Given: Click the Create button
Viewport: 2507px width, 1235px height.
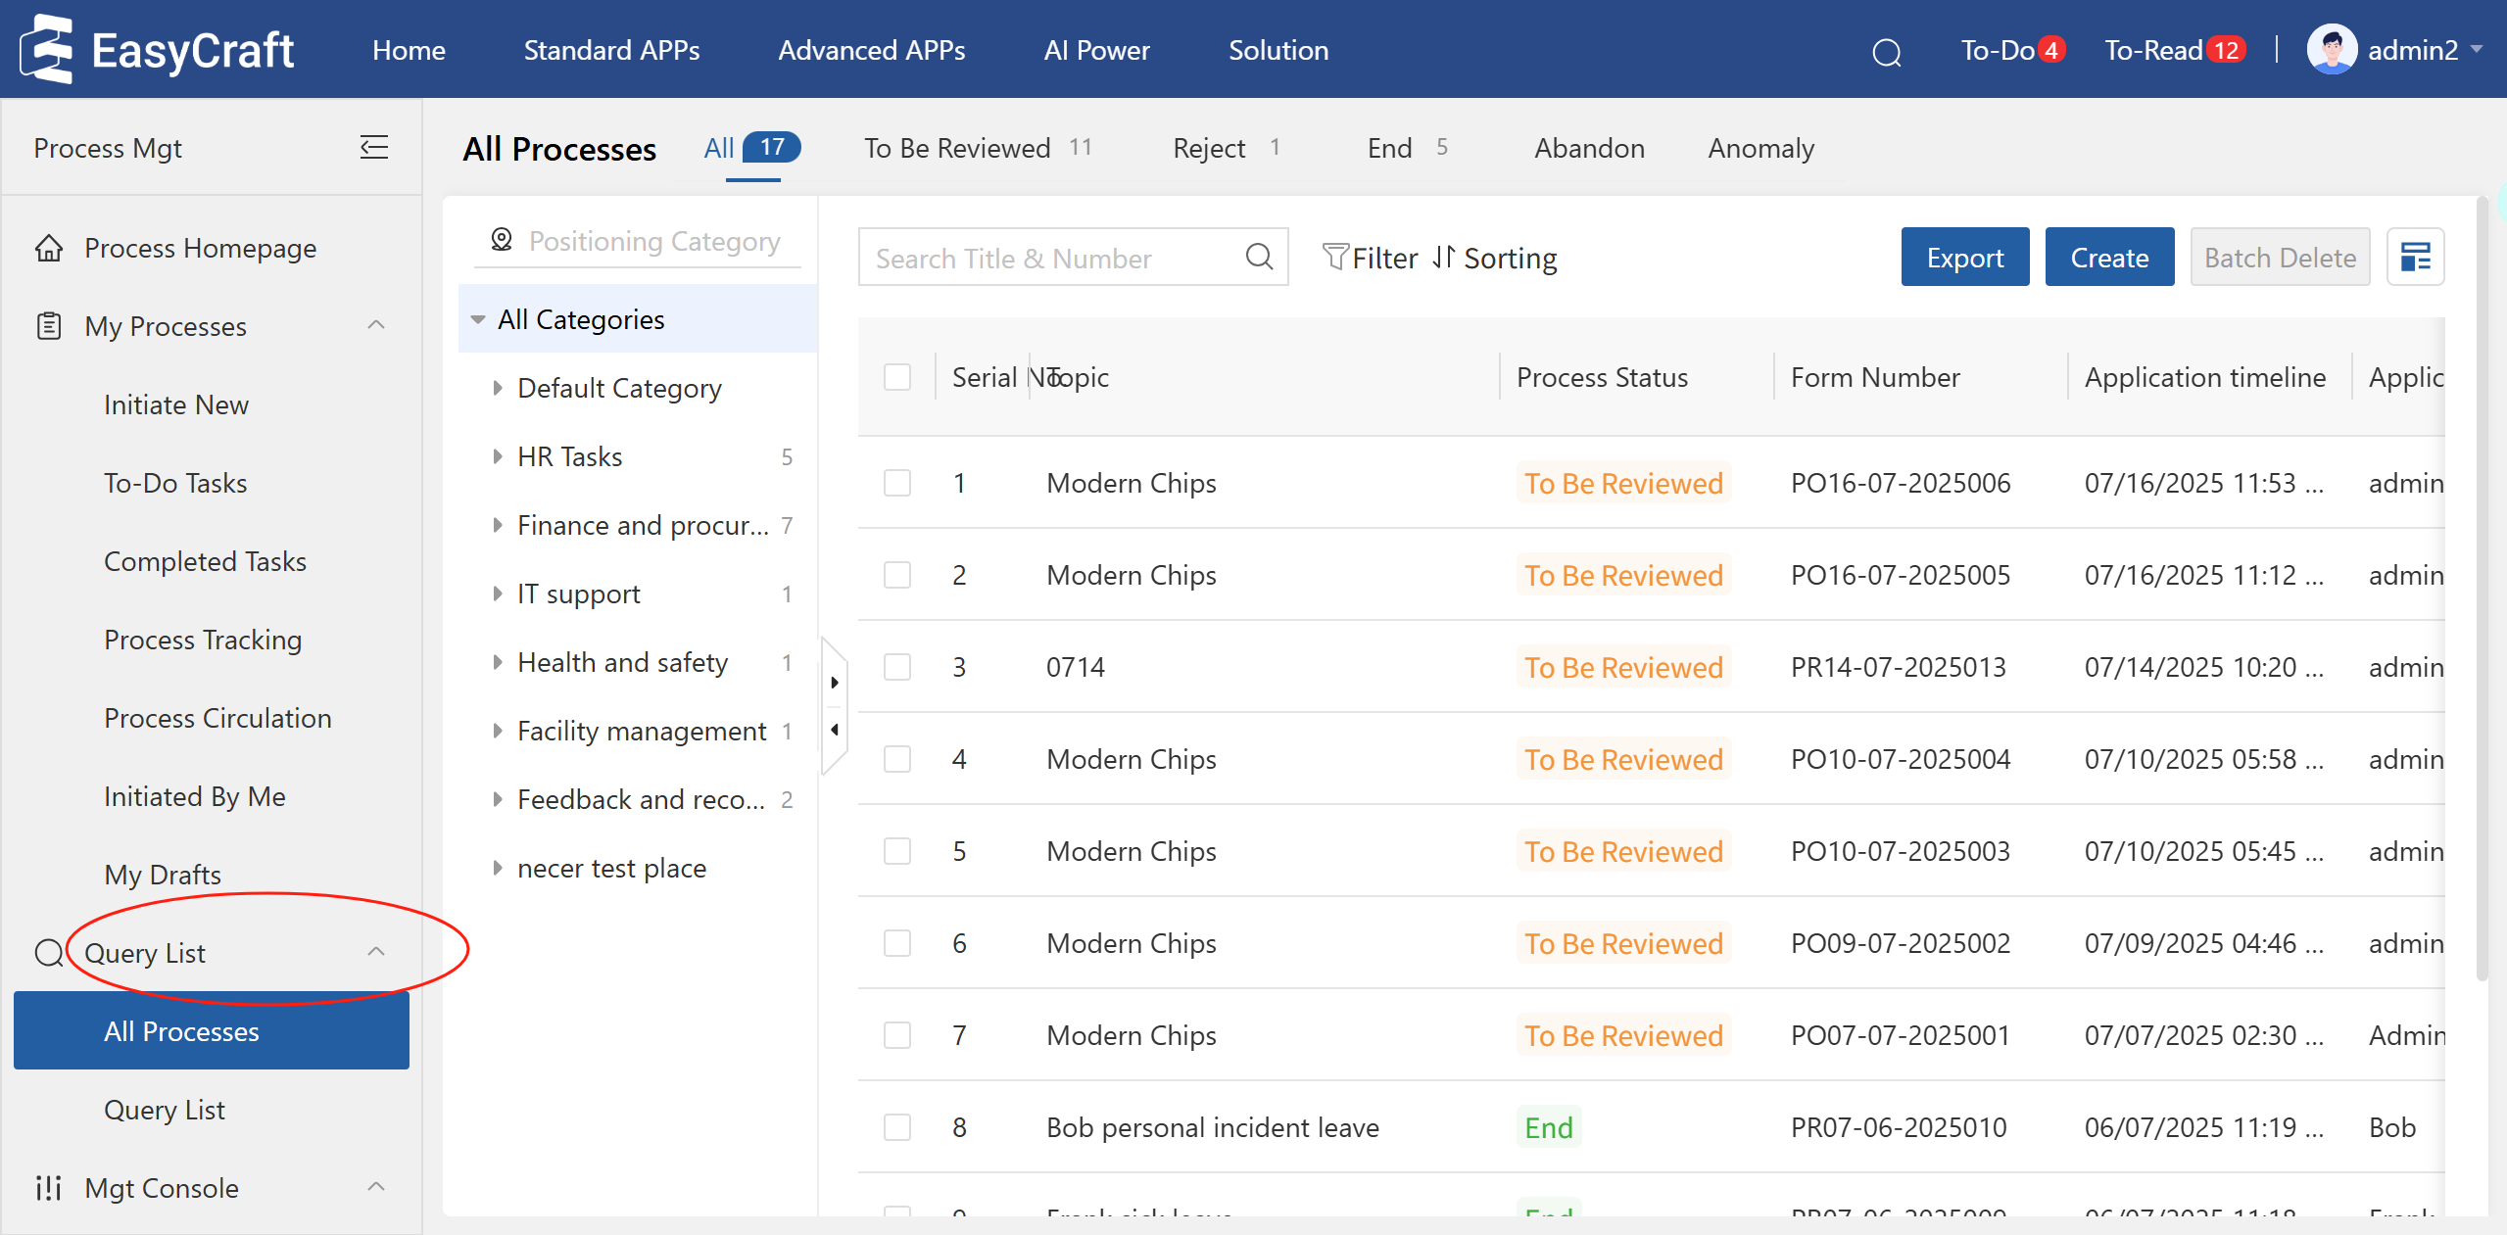Looking at the screenshot, I should click(x=2108, y=258).
